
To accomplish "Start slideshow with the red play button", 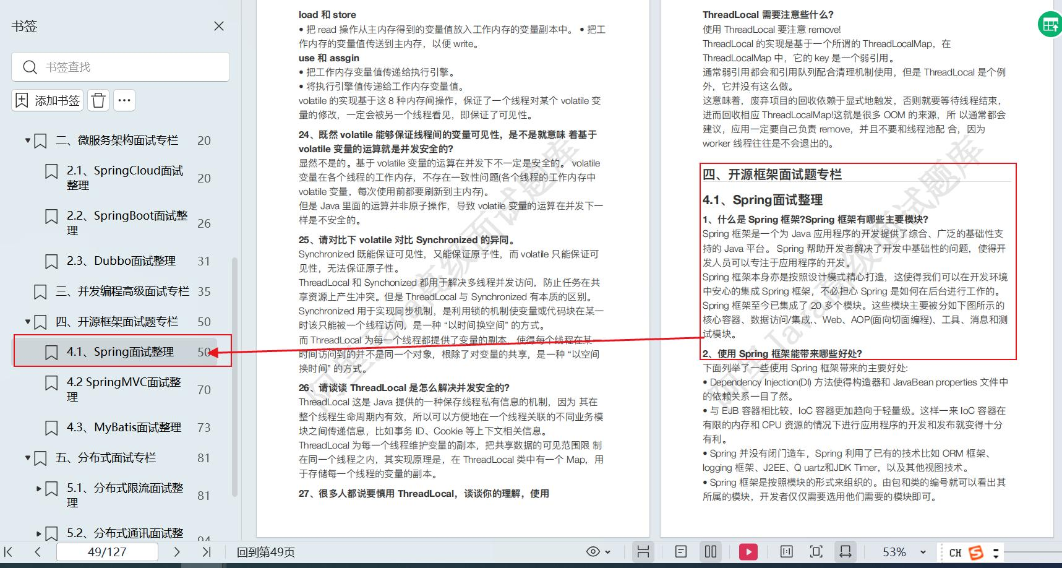I will click(x=748, y=551).
